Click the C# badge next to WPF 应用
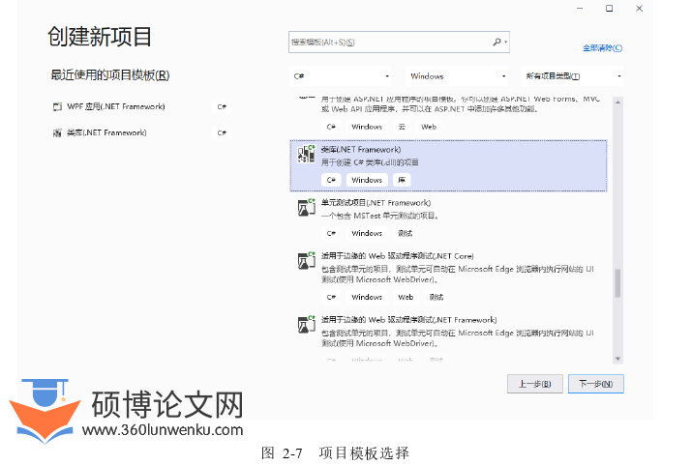The width and height of the screenshot is (692, 466). click(x=222, y=106)
